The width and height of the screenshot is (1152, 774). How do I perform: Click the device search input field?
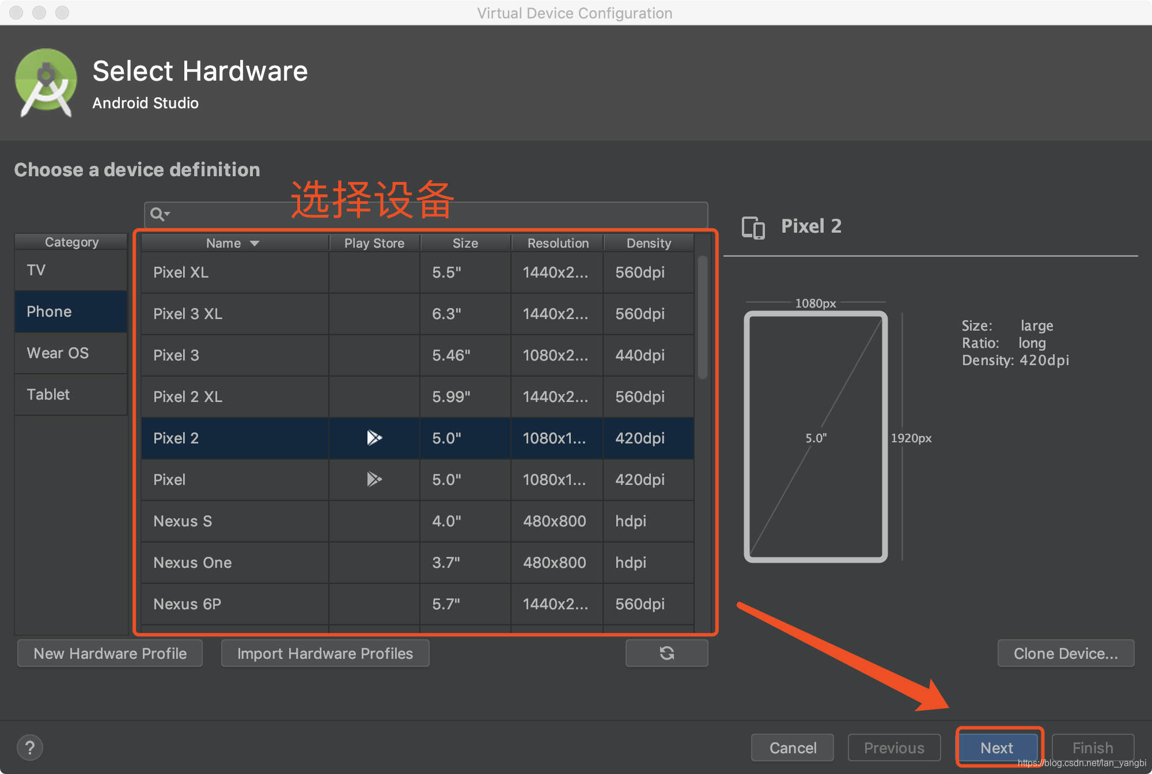point(426,214)
